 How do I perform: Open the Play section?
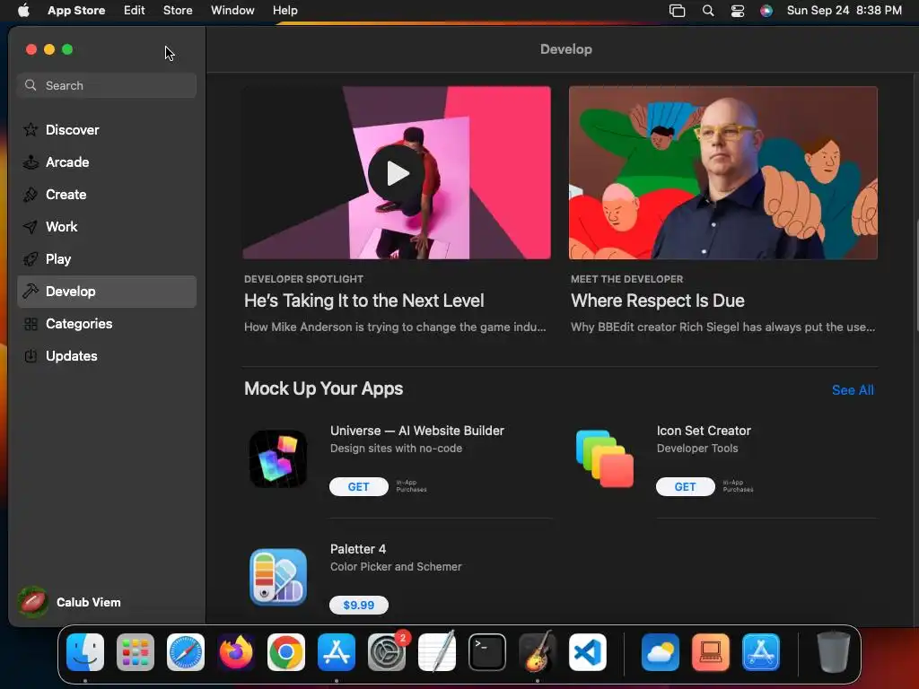point(107,259)
